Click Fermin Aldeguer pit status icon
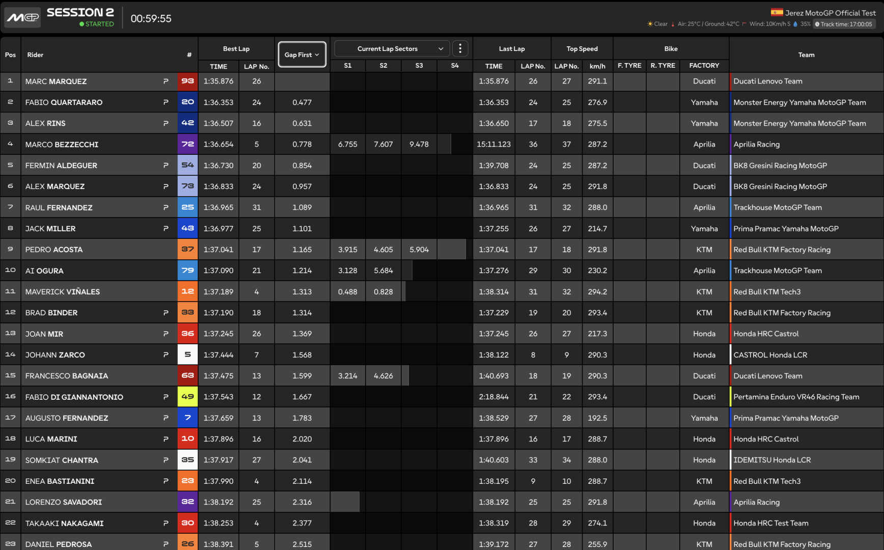This screenshot has width=884, height=550. (x=165, y=166)
